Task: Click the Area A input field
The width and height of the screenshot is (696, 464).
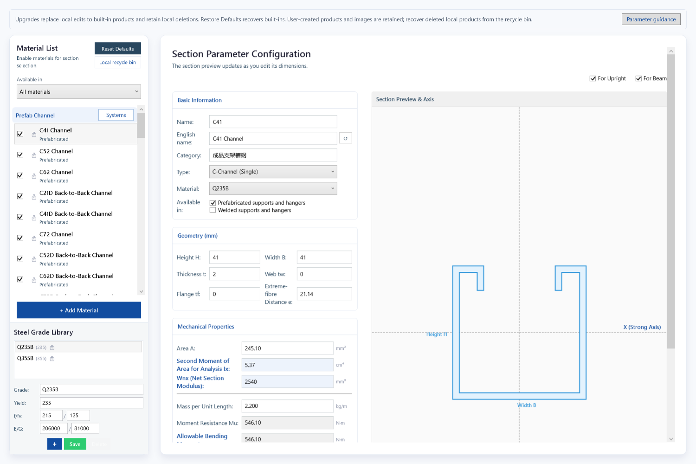Action: (288, 348)
